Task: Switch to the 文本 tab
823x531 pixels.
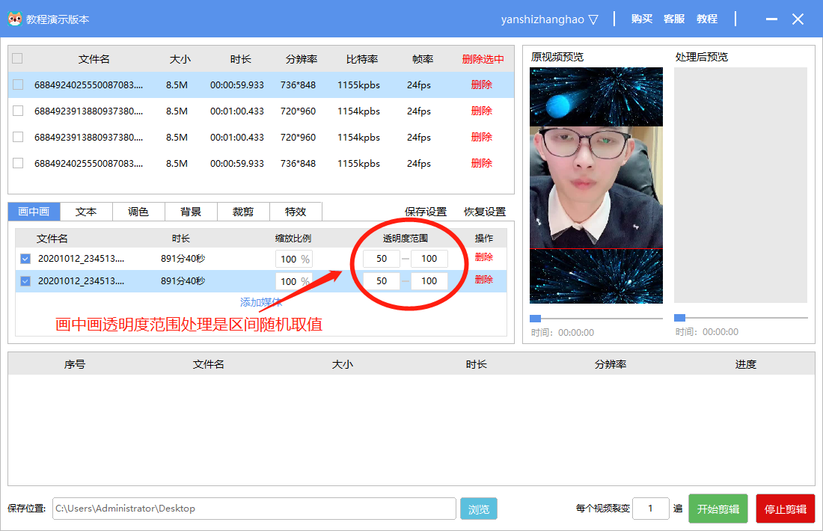Action: 86,212
